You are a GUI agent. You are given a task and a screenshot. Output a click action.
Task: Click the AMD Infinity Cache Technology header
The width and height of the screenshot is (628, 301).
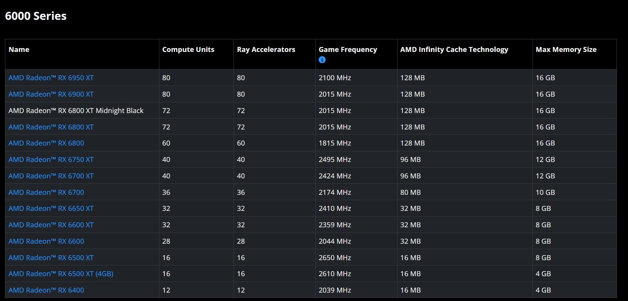[x=454, y=50]
